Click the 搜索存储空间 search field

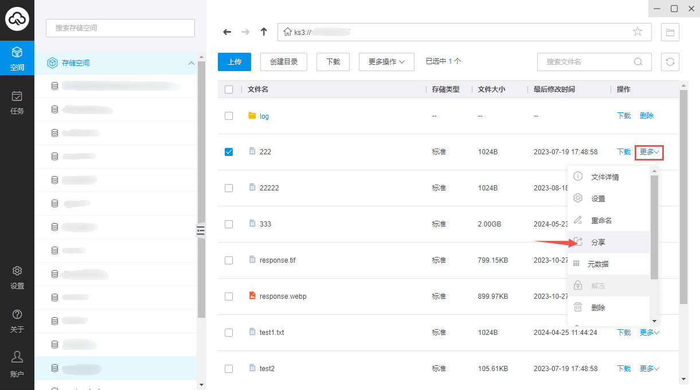coord(120,28)
